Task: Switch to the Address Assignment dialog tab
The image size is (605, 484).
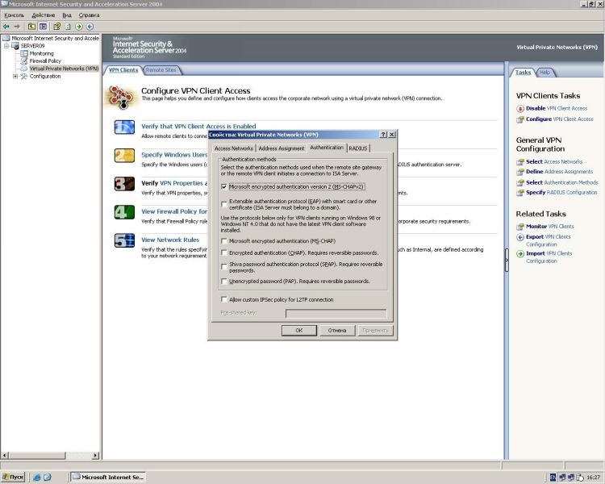Action: (x=282, y=148)
